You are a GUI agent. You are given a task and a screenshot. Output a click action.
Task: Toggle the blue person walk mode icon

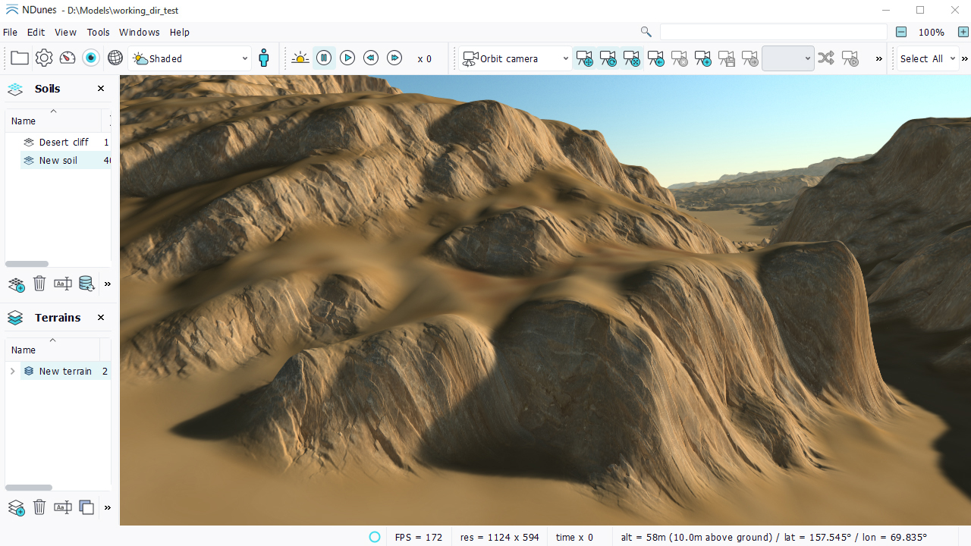point(264,58)
